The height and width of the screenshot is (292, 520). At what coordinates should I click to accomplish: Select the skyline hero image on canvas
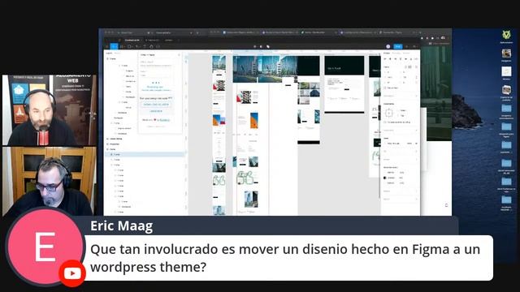pyautogui.click(x=265, y=69)
